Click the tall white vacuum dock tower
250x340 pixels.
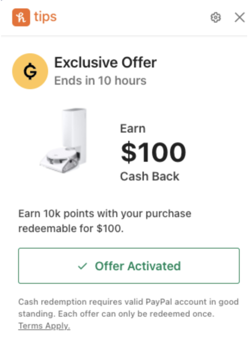point(75,131)
